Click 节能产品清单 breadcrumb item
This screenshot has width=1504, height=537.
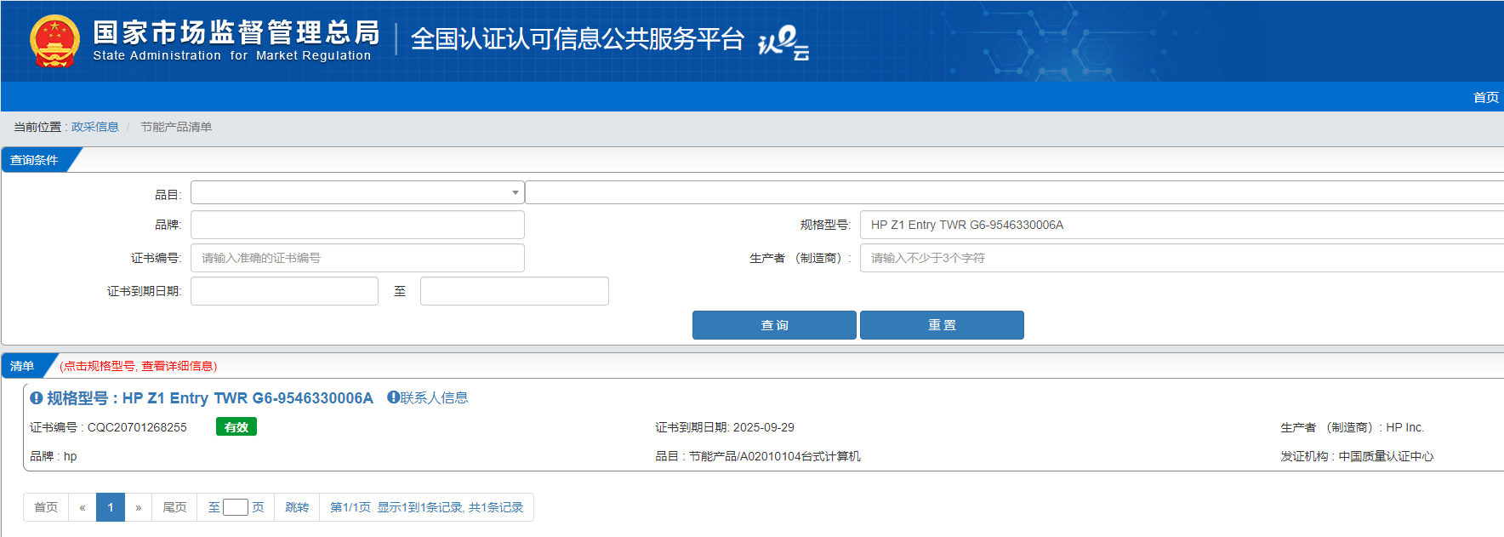coord(176,127)
